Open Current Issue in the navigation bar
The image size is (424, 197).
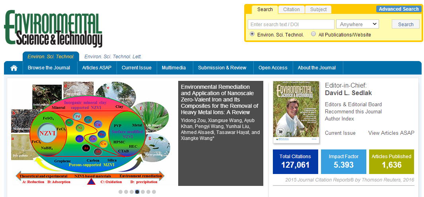tap(136, 68)
